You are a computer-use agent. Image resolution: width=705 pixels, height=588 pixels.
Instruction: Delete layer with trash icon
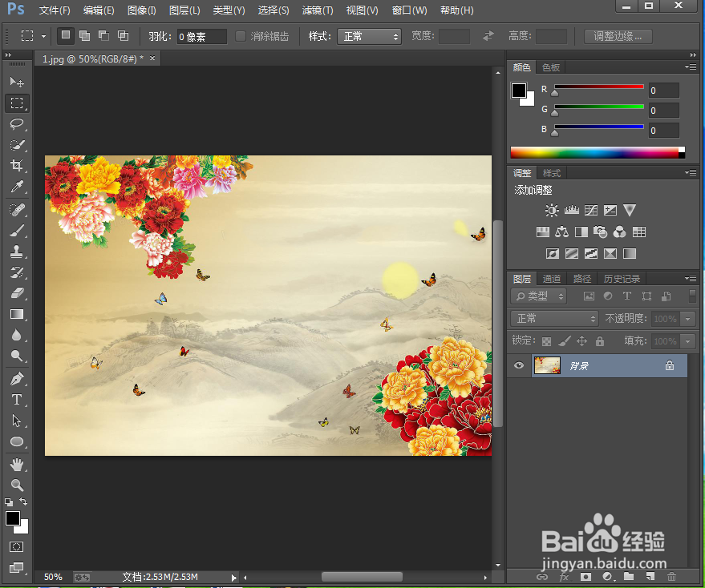pyautogui.click(x=672, y=576)
